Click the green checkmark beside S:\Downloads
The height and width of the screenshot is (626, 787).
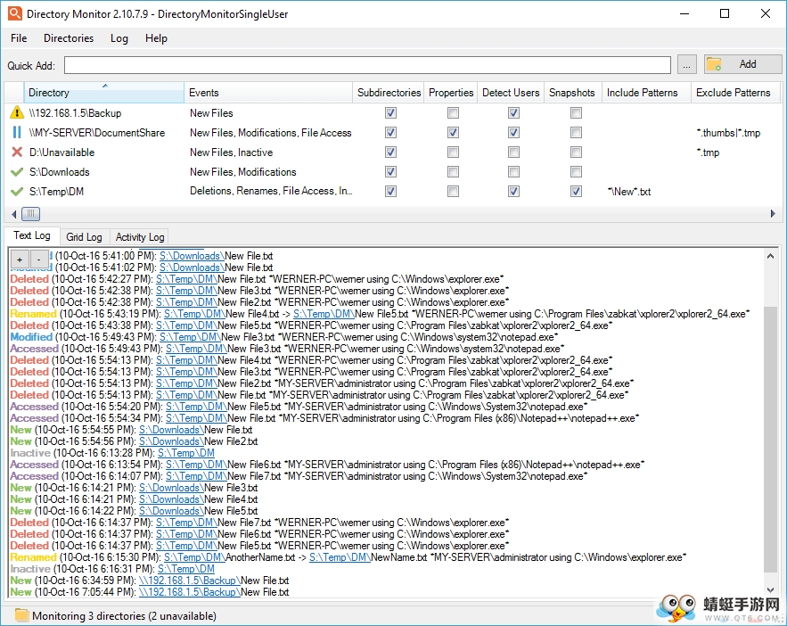click(x=17, y=172)
